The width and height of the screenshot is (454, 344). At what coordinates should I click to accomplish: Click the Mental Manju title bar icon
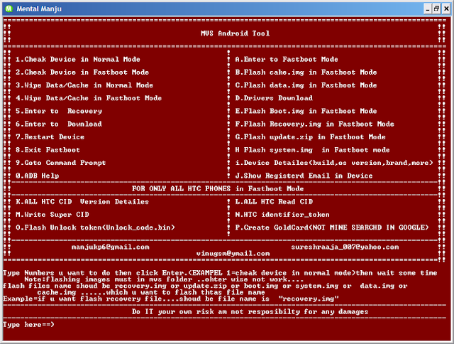[9, 9]
